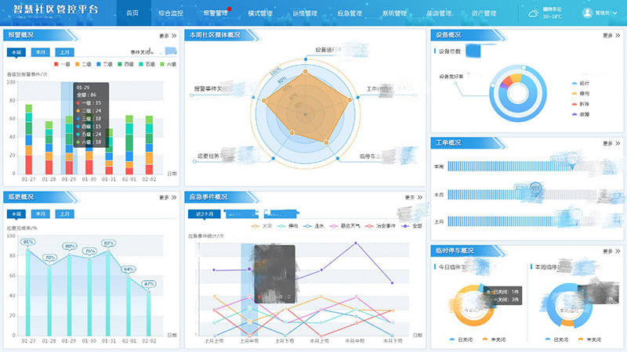Toggle 故障 in device status legend
627x352 pixels.
[x=581, y=114]
